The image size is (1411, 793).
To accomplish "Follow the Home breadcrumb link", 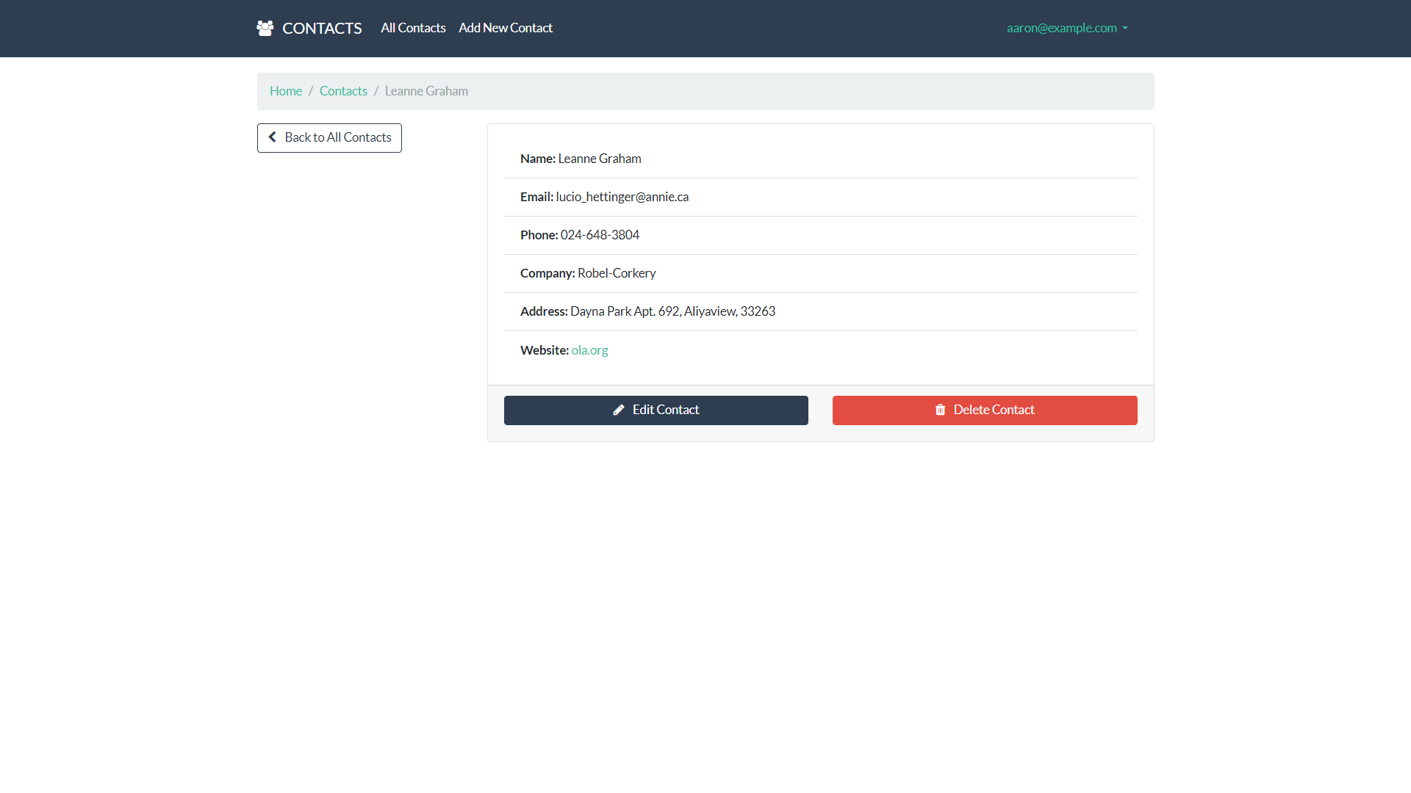I will tap(286, 91).
